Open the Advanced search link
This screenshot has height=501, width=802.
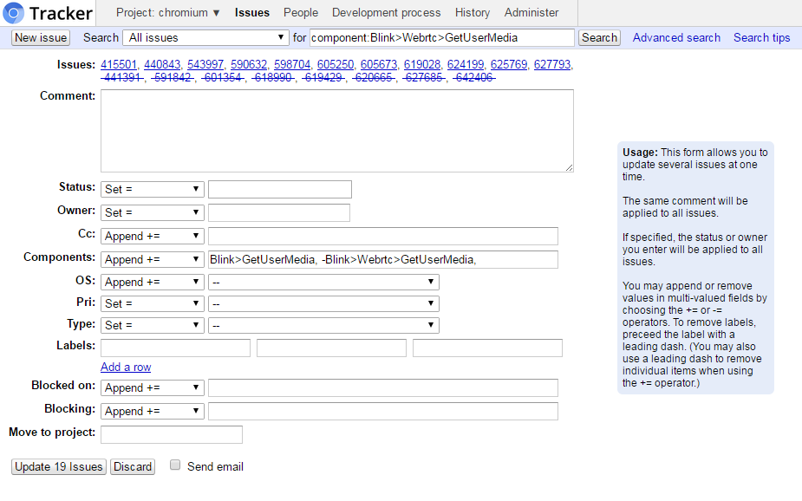676,38
